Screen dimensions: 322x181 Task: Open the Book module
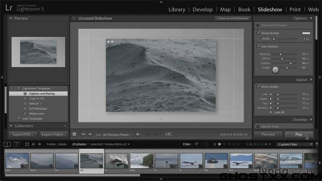(244, 9)
